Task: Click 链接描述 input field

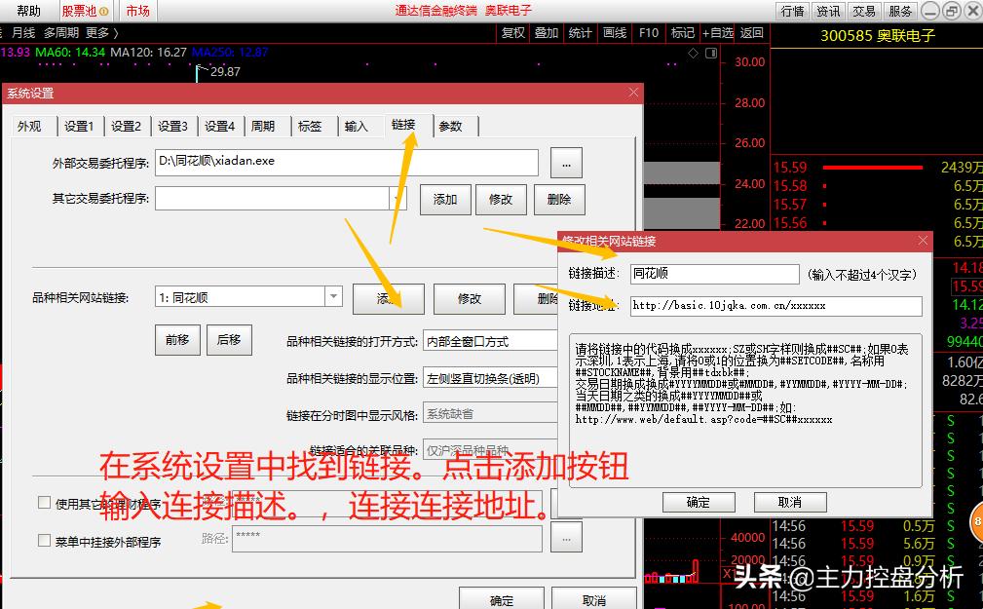Action: 715,274
